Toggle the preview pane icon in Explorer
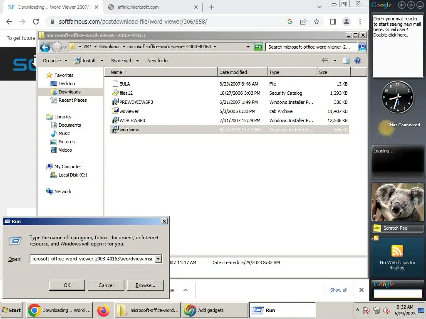Screen dimensions: 426x319 point(346,61)
